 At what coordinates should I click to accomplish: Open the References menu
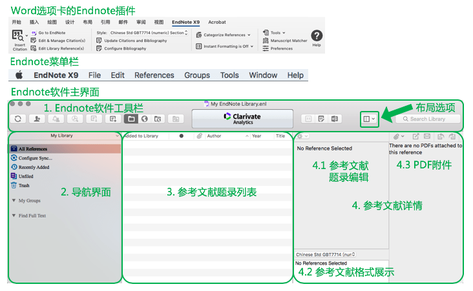point(154,75)
